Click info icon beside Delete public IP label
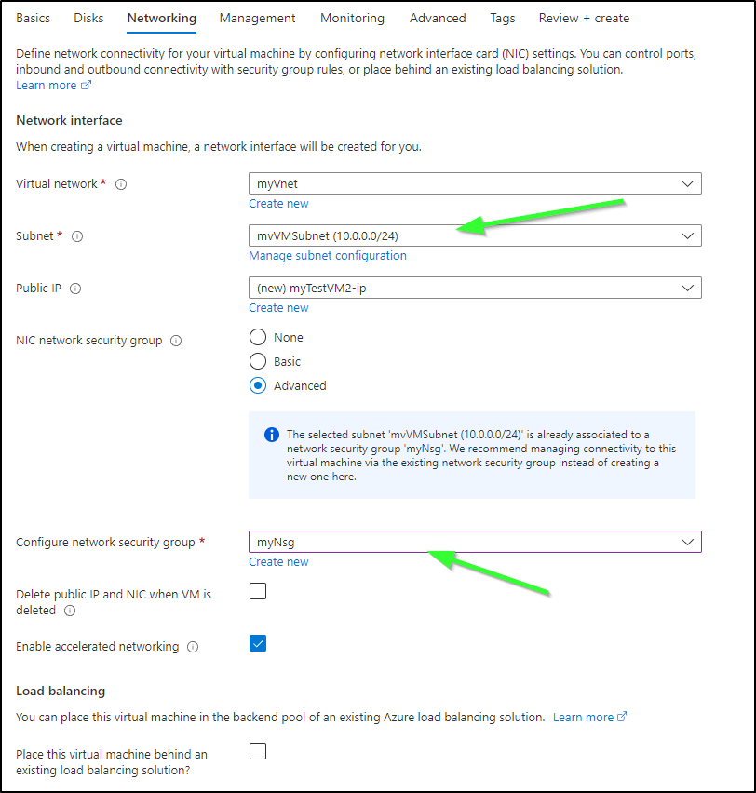The height and width of the screenshot is (793, 756). [x=70, y=611]
